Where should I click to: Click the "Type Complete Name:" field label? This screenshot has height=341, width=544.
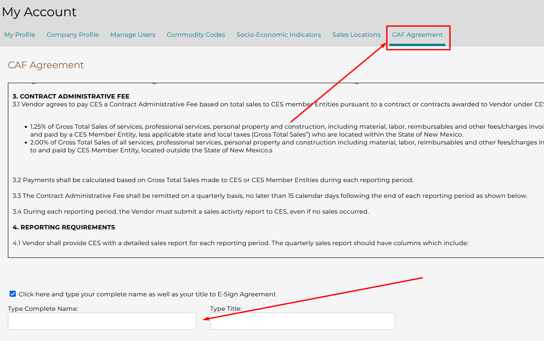point(43,309)
